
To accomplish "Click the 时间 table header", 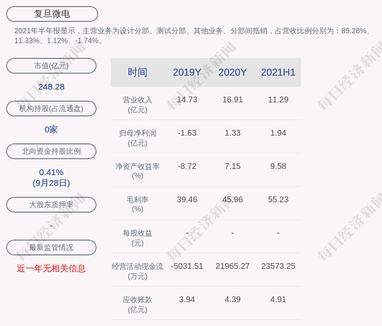I will click(138, 72).
